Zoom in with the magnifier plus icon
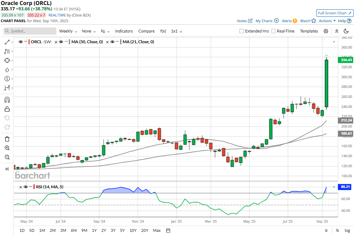This screenshot has height=244, width=360. [x=7, y=148]
